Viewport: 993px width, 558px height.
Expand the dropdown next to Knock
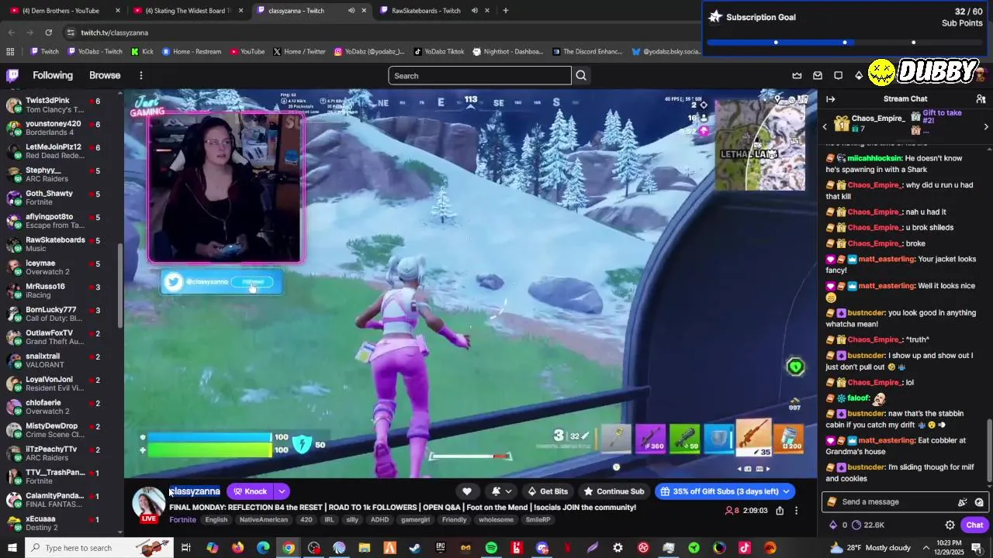(x=282, y=491)
